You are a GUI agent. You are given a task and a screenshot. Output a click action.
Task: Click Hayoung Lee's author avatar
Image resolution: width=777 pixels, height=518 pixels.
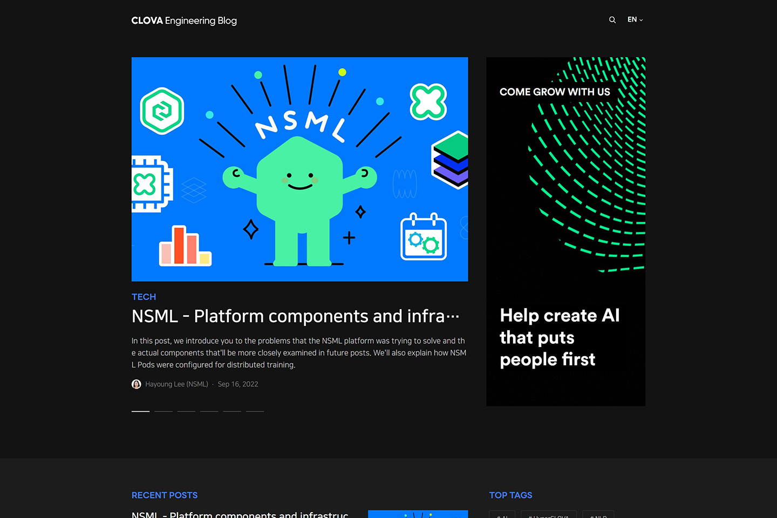pyautogui.click(x=137, y=384)
